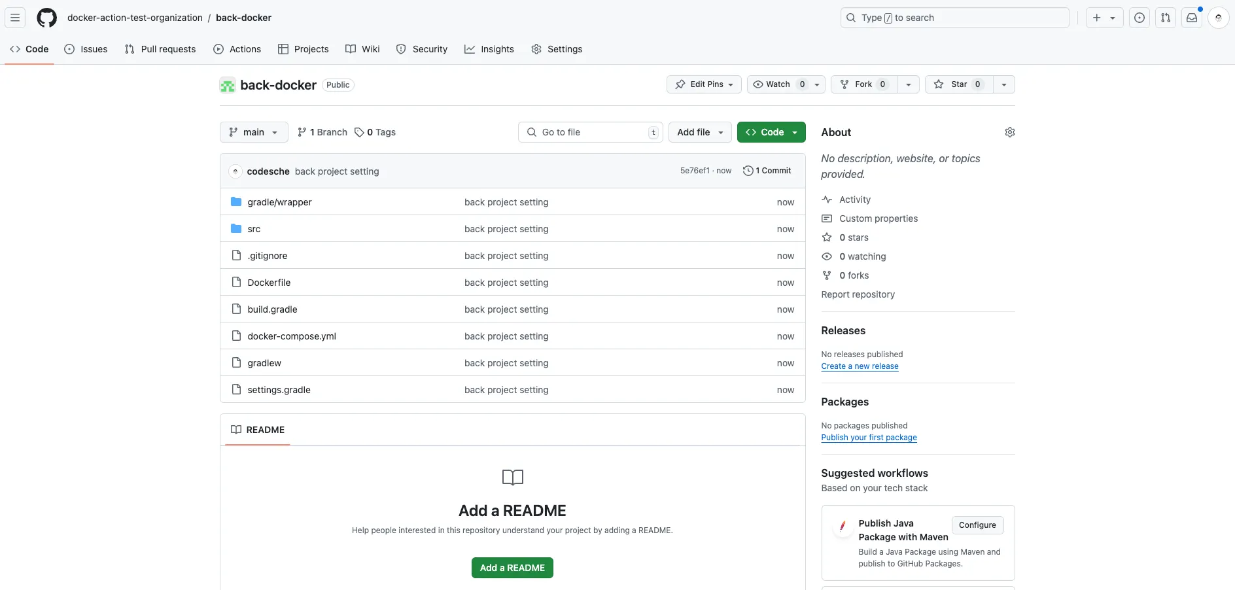
Task: Open the green Code clone dropdown
Action: 771,132
